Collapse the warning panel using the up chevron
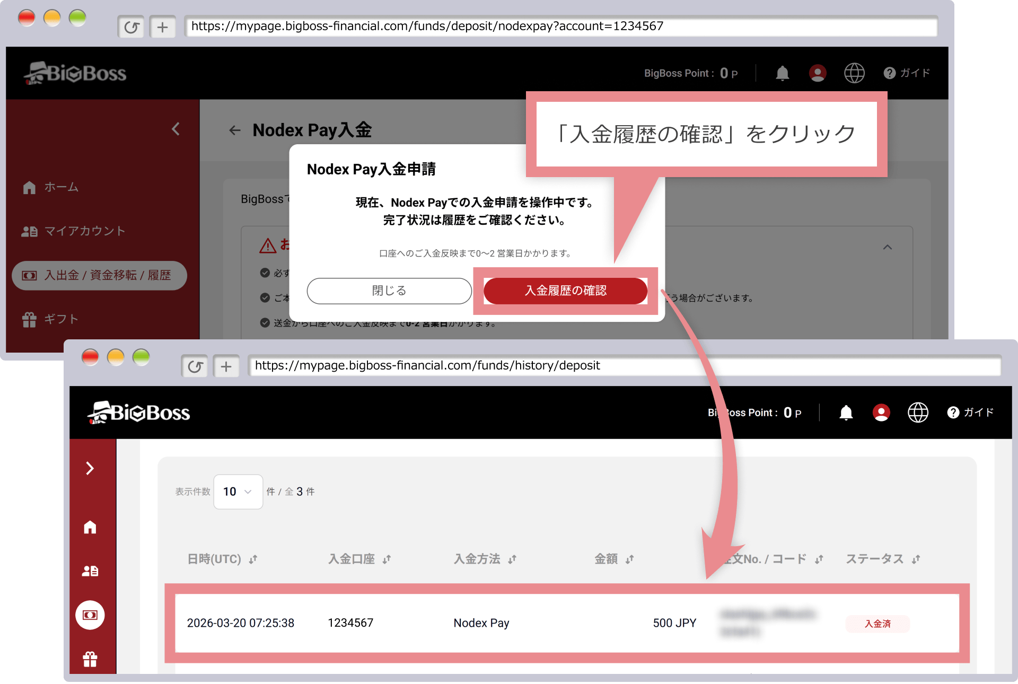Screen dimensions: 1018x684 (887, 247)
